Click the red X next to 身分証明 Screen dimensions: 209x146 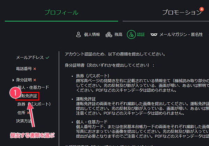(x=34, y=80)
